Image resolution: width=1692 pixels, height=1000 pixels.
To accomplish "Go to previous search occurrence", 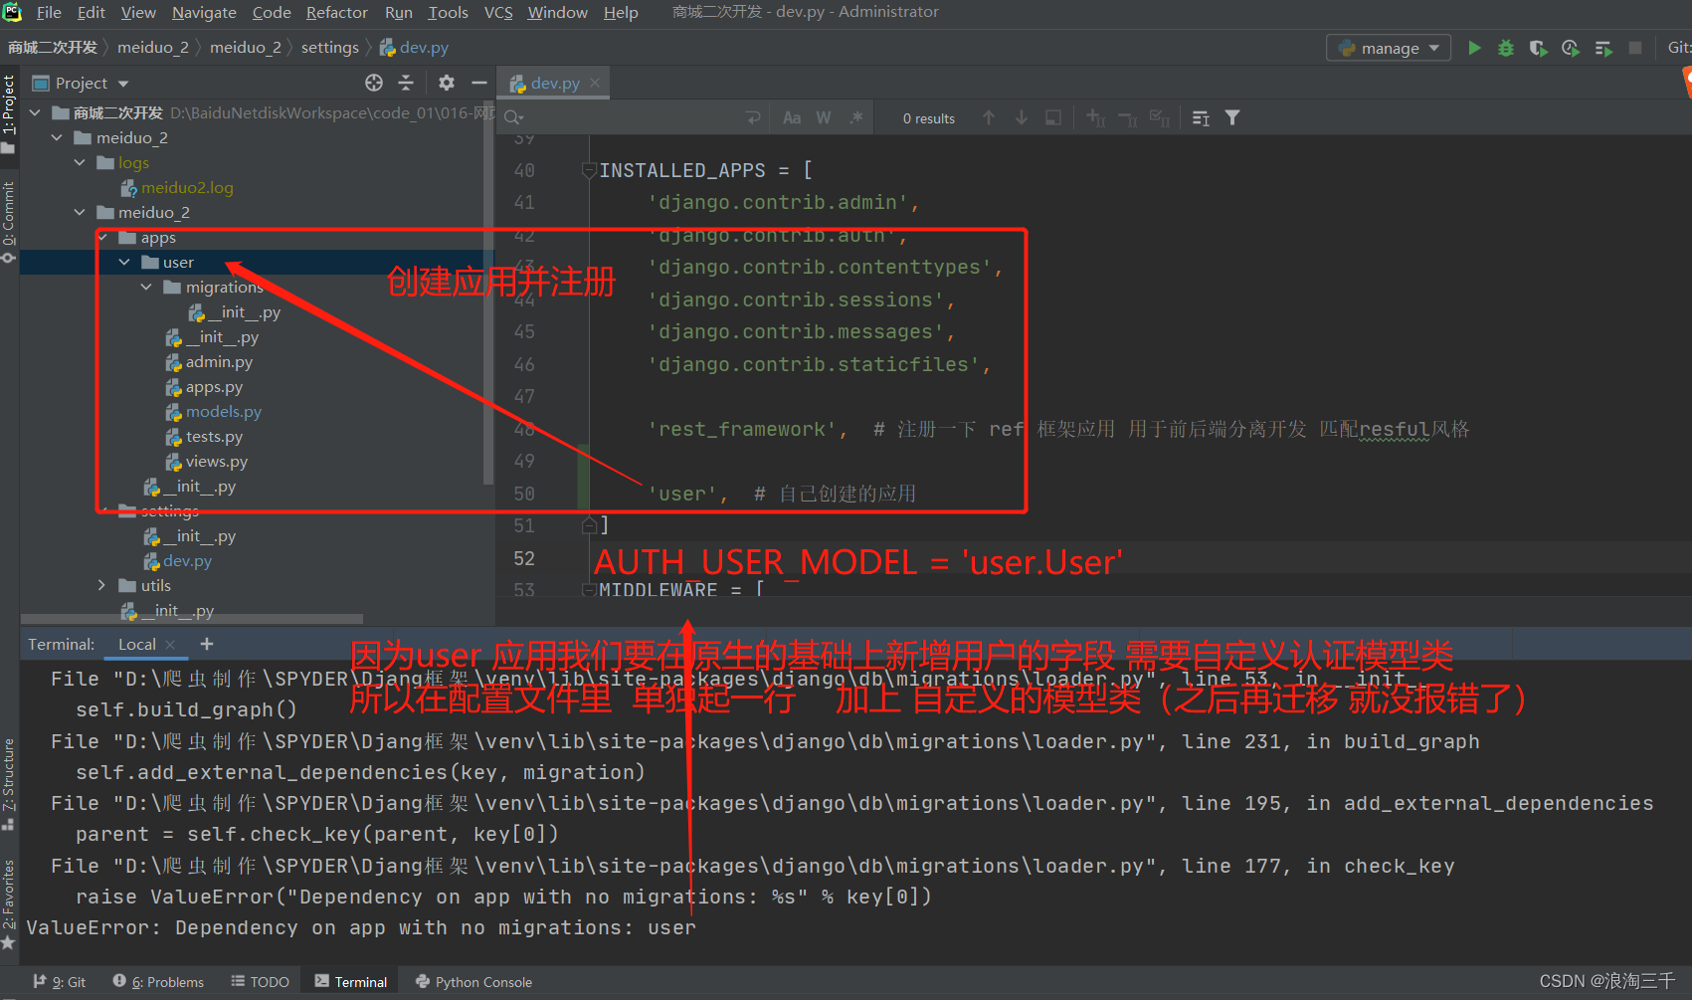I will point(989,118).
